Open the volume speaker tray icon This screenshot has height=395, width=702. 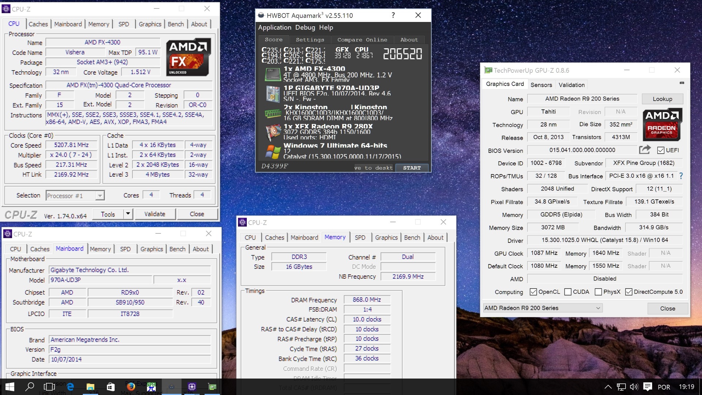pos(634,387)
